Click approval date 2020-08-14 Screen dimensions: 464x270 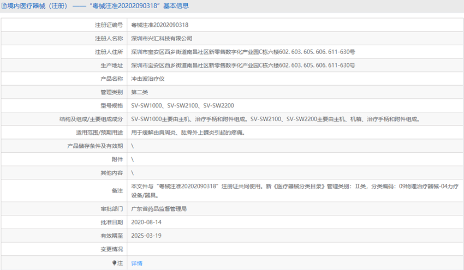146,222
